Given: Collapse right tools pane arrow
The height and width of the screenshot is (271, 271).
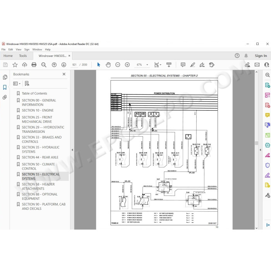Looking at the screenshot, I should (260, 150).
